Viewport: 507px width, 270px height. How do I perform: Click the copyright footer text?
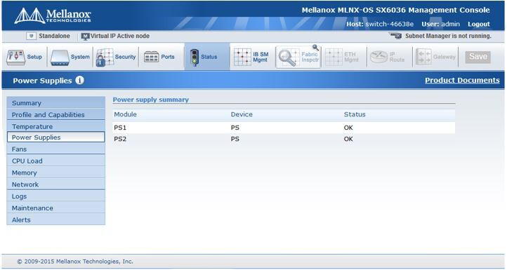click(75, 262)
